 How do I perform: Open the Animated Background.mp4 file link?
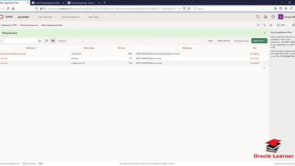[13, 53]
